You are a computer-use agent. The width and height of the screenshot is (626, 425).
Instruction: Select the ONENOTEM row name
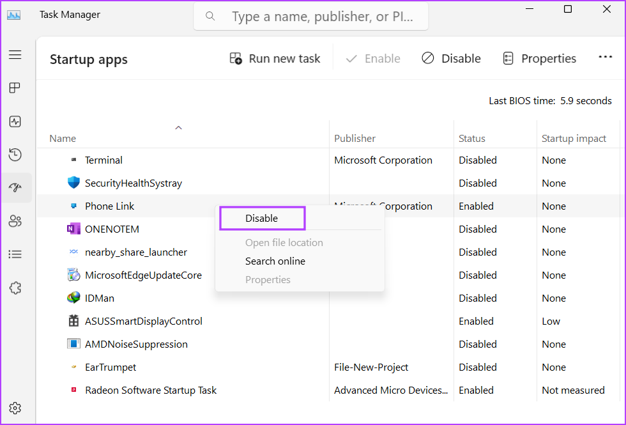(x=112, y=229)
